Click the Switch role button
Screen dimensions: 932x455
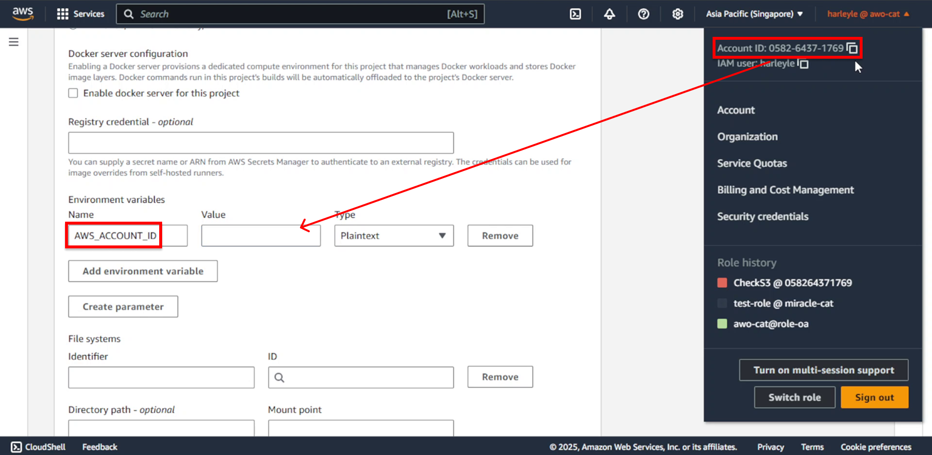[x=795, y=397]
